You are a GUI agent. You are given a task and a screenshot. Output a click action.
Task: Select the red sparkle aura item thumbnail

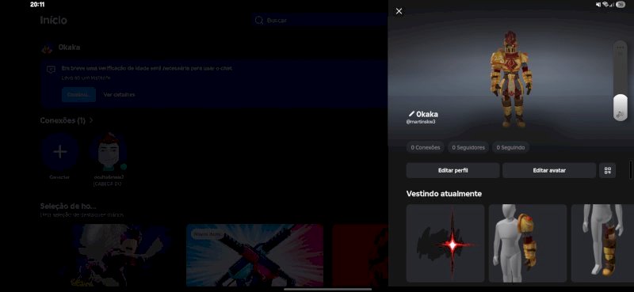click(445, 243)
